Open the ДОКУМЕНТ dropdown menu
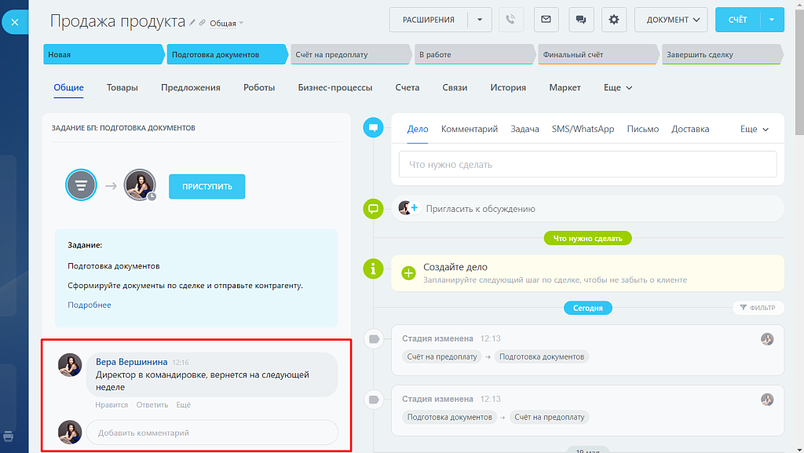This screenshot has width=804, height=453. (x=671, y=19)
